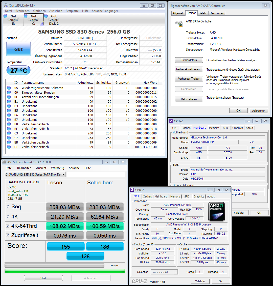
Task: Click the Firmware value CXM01B1Q
Action: tap(85, 38)
